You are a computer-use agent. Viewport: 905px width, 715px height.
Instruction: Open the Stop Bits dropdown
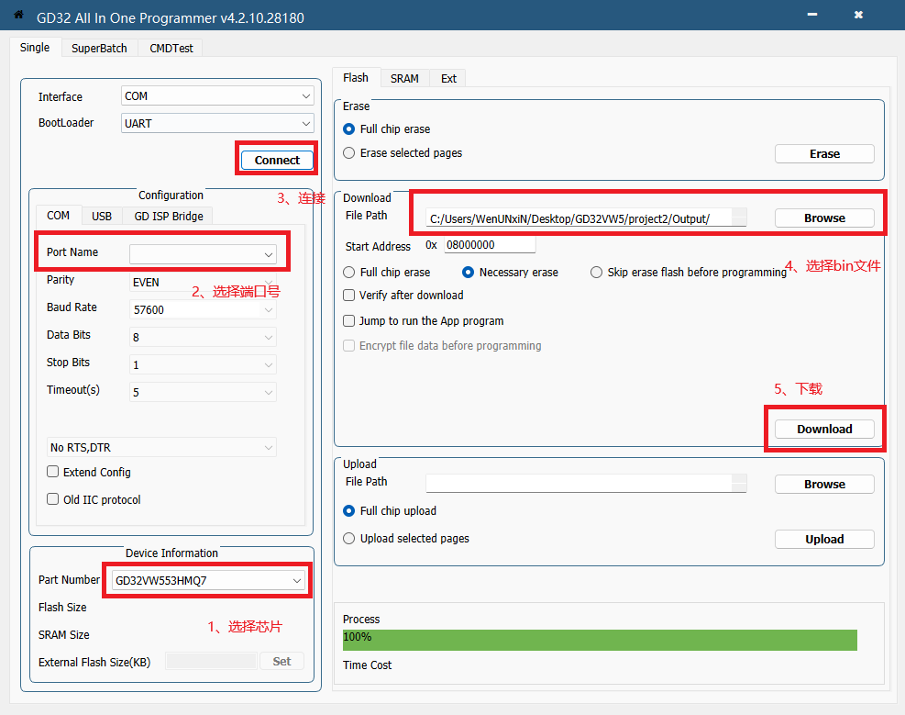204,364
